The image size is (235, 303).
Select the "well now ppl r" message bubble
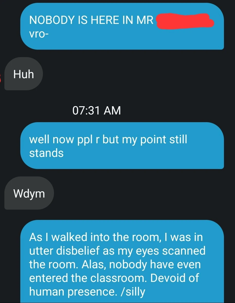pyautogui.click(x=122, y=146)
